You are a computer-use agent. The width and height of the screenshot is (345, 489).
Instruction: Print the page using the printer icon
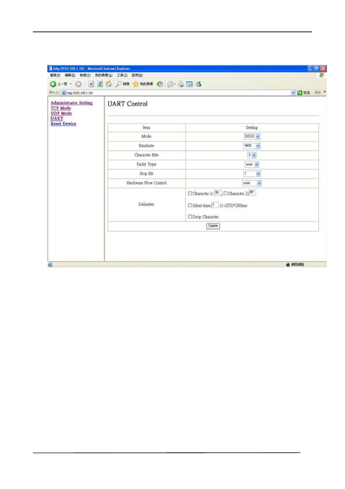(181, 84)
